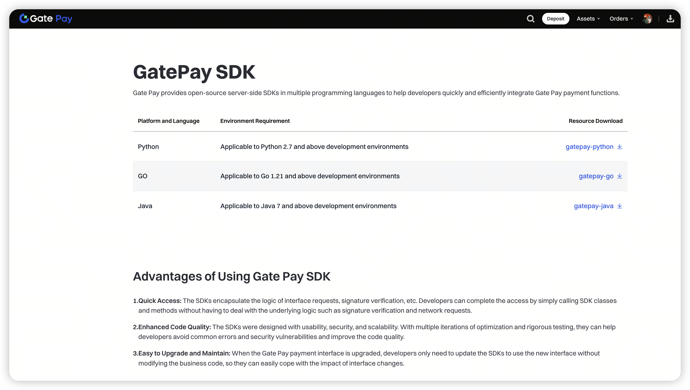Click the Resource Download column header
This screenshot has width=690, height=390.
click(x=595, y=121)
